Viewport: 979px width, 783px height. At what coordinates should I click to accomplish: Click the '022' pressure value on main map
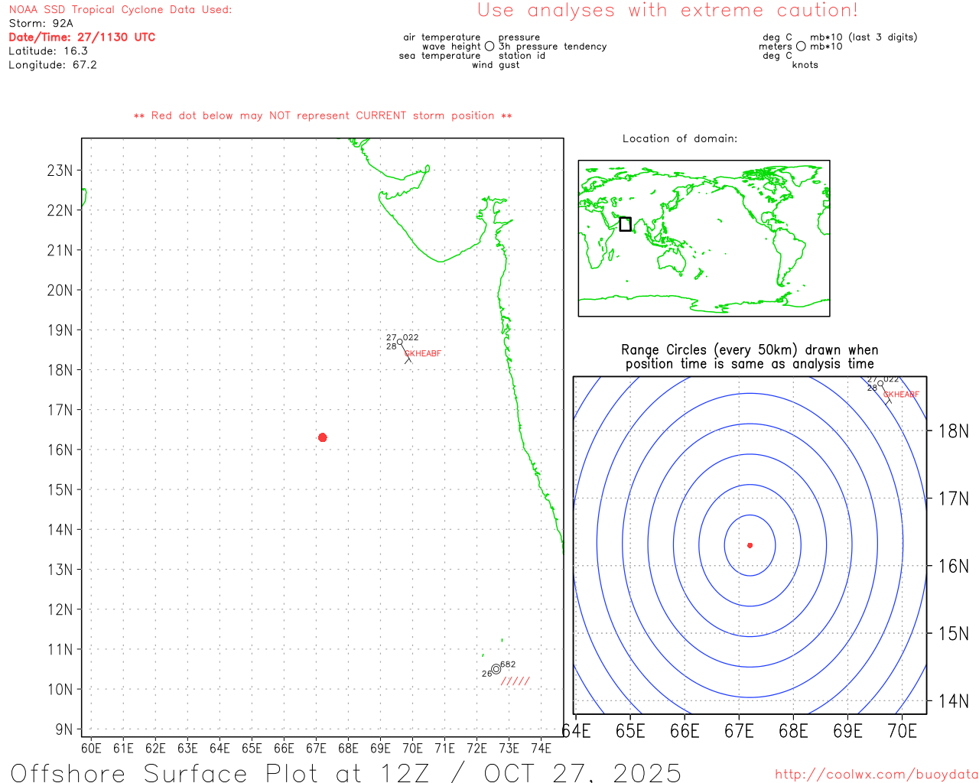pyautogui.click(x=411, y=337)
